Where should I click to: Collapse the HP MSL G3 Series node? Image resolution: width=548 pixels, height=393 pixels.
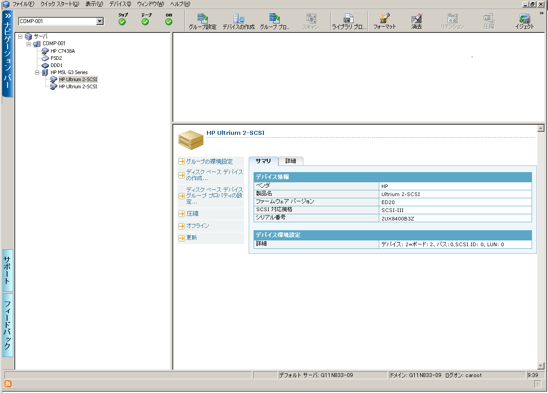point(37,72)
